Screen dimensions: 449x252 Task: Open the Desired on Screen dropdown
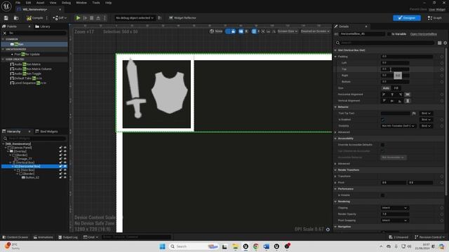coord(315,31)
